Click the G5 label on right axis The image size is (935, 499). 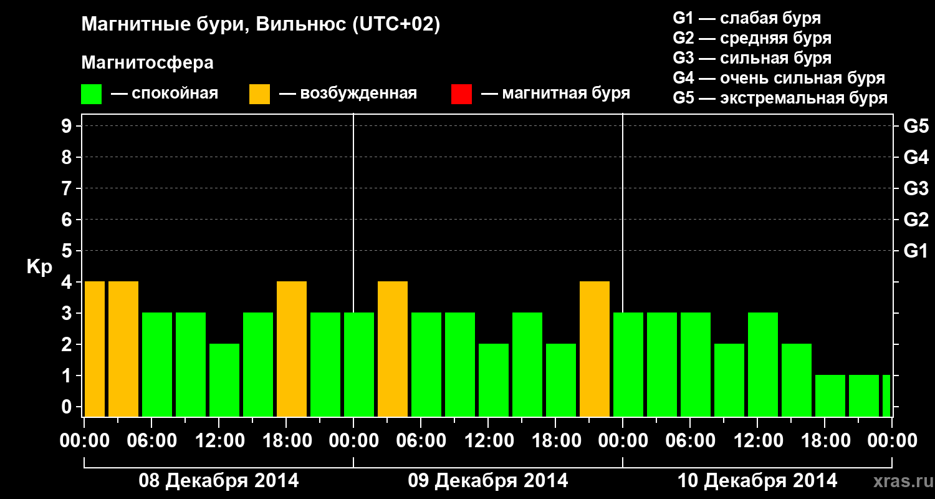click(916, 126)
